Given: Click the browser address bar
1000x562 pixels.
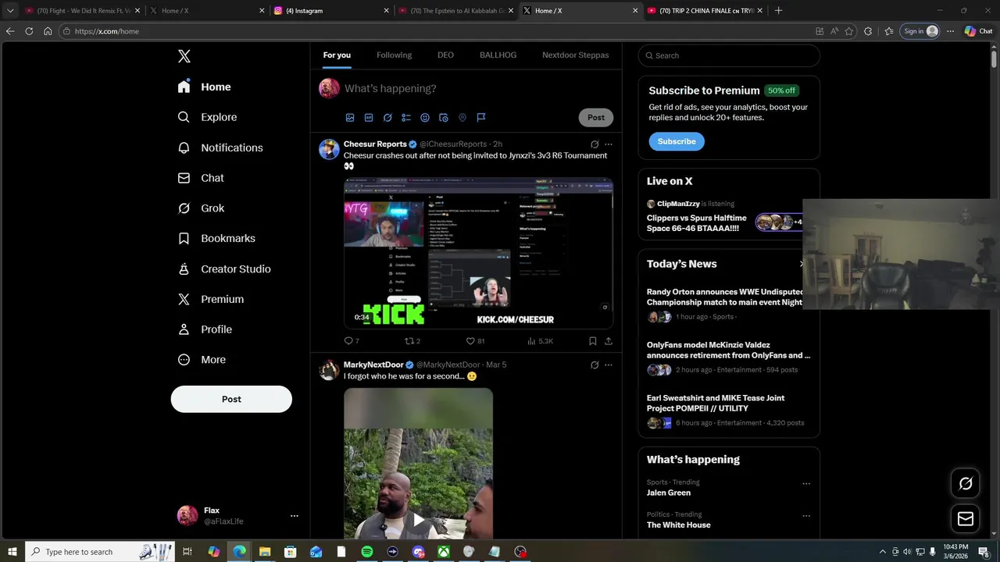Looking at the screenshot, I should point(437,31).
